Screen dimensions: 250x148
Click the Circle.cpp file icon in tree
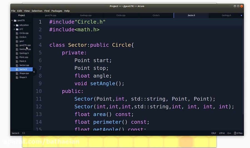17,33
